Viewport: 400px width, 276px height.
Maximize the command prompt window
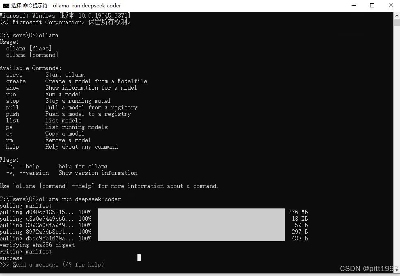click(372, 6)
